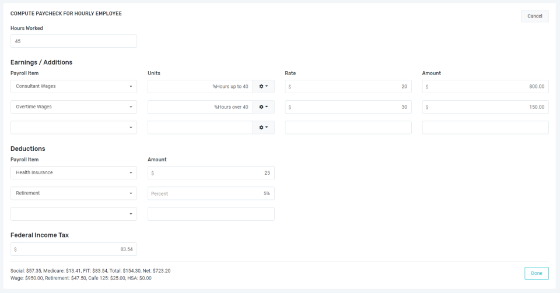Click the Done button
The width and height of the screenshot is (560, 293).
click(536, 273)
